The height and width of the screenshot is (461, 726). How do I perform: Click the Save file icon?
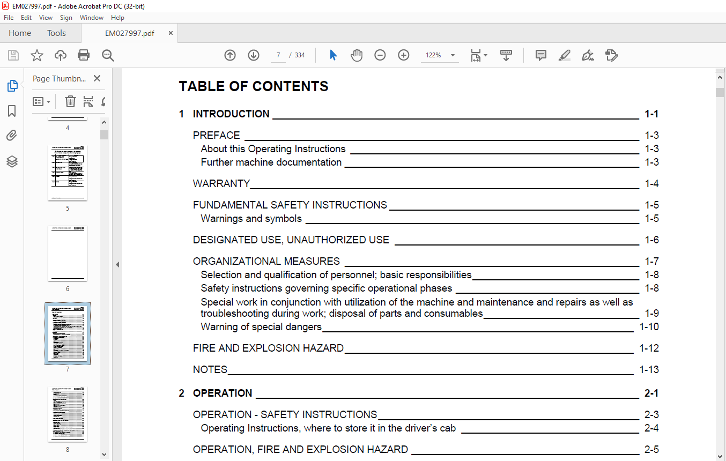pos(13,55)
